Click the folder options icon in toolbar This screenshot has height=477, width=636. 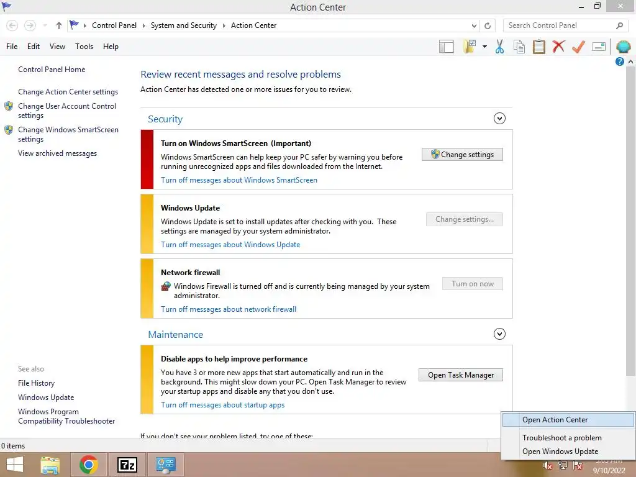click(x=470, y=47)
